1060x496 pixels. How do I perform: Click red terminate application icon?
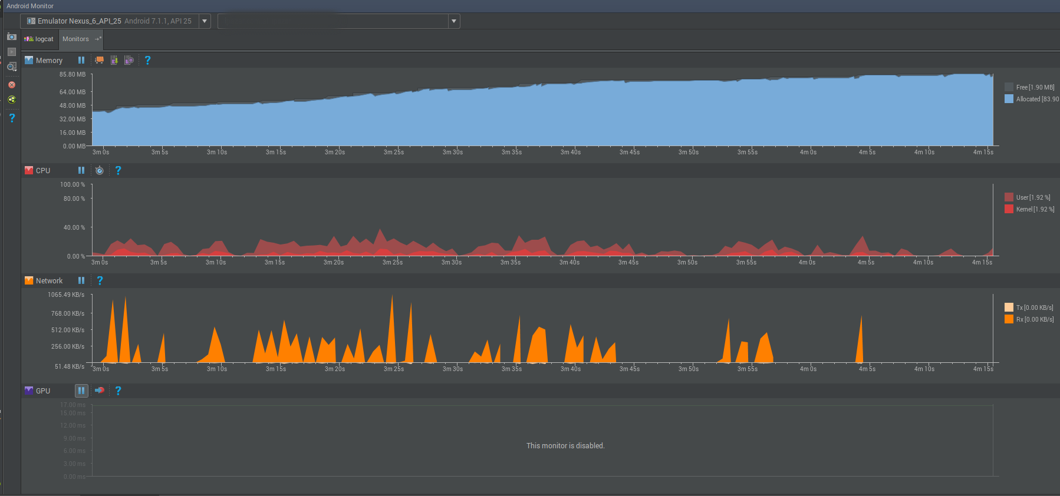point(11,85)
